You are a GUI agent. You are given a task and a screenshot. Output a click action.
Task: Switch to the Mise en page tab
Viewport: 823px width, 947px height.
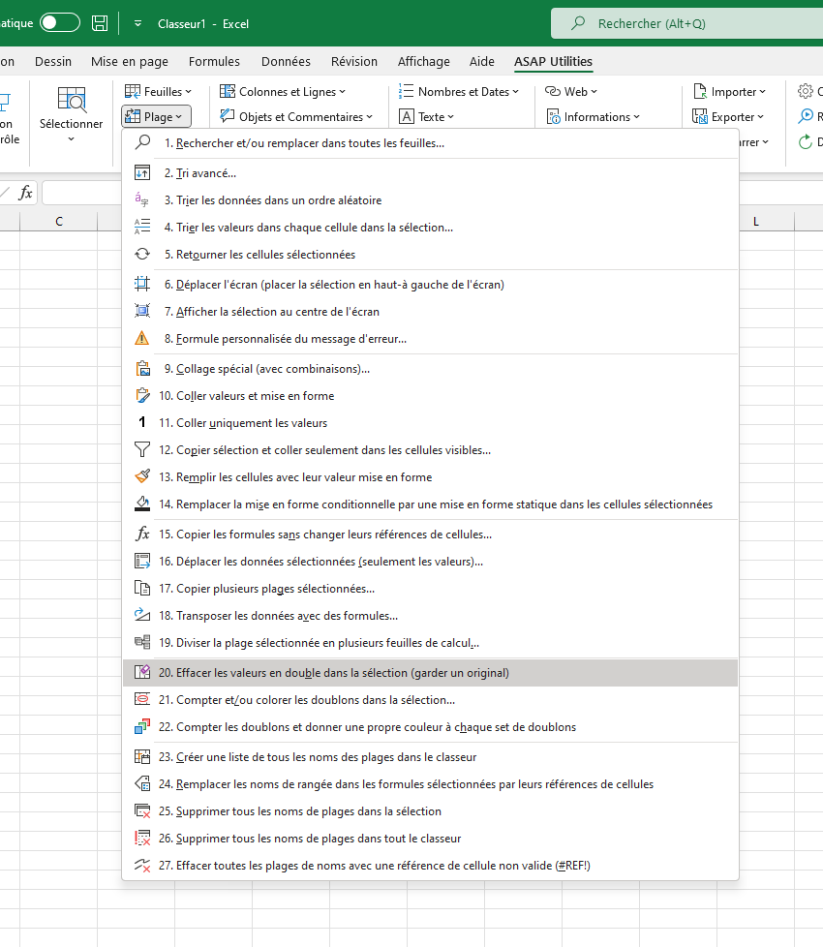130,61
